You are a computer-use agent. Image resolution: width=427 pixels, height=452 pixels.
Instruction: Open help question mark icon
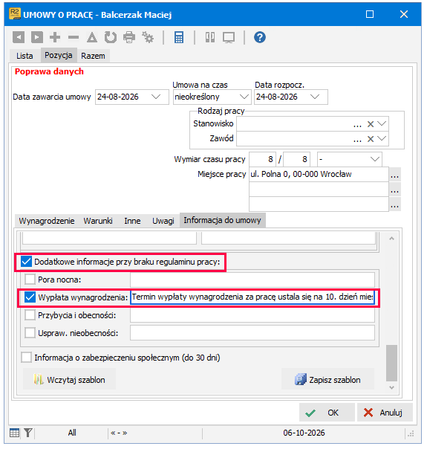[x=260, y=37]
